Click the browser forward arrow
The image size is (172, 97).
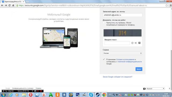(x=6, y=5)
